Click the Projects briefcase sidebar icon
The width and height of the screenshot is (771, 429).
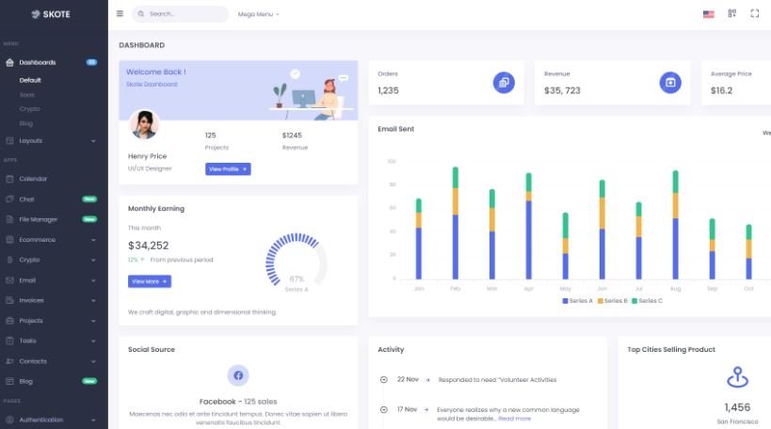[9, 321]
